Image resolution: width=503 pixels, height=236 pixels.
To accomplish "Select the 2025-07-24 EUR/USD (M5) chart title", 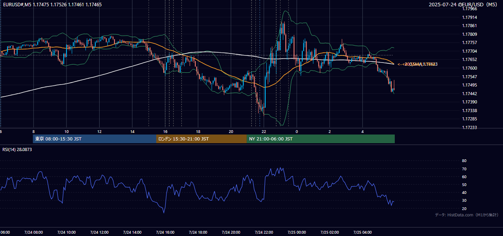I will coord(463,5).
